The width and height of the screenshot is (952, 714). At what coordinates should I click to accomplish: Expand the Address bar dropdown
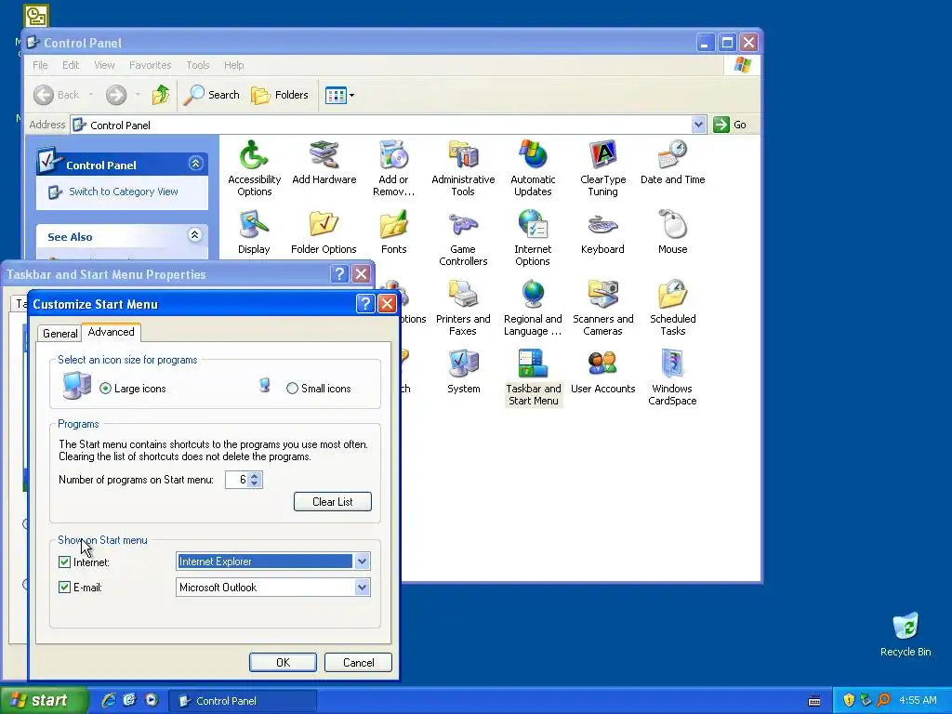698,125
